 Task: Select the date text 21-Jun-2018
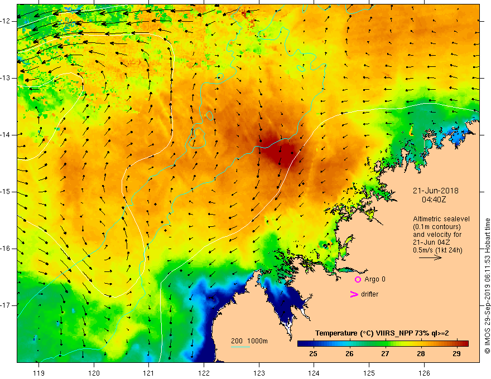tap(436, 191)
